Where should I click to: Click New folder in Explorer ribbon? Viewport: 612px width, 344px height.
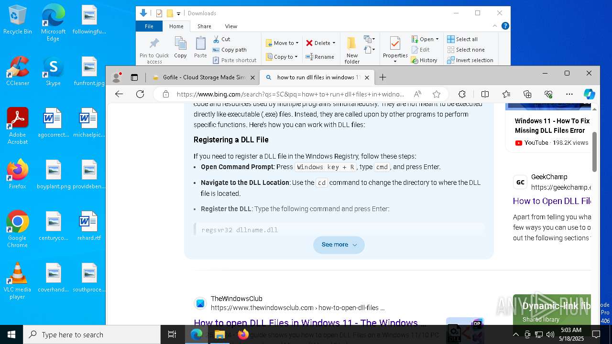point(352,50)
